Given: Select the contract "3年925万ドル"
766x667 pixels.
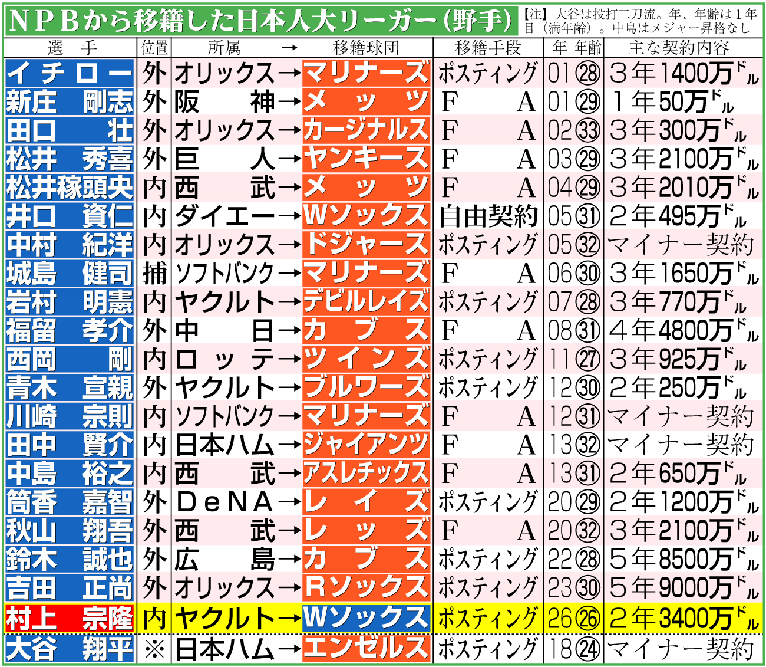Looking at the screenshot, I should pyautogui.click(x=678, y=359).
